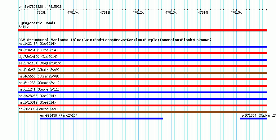Screen dimensions: 276x140
Task: Click the 47810k ruler tick label
Action: tap(73, 12)
